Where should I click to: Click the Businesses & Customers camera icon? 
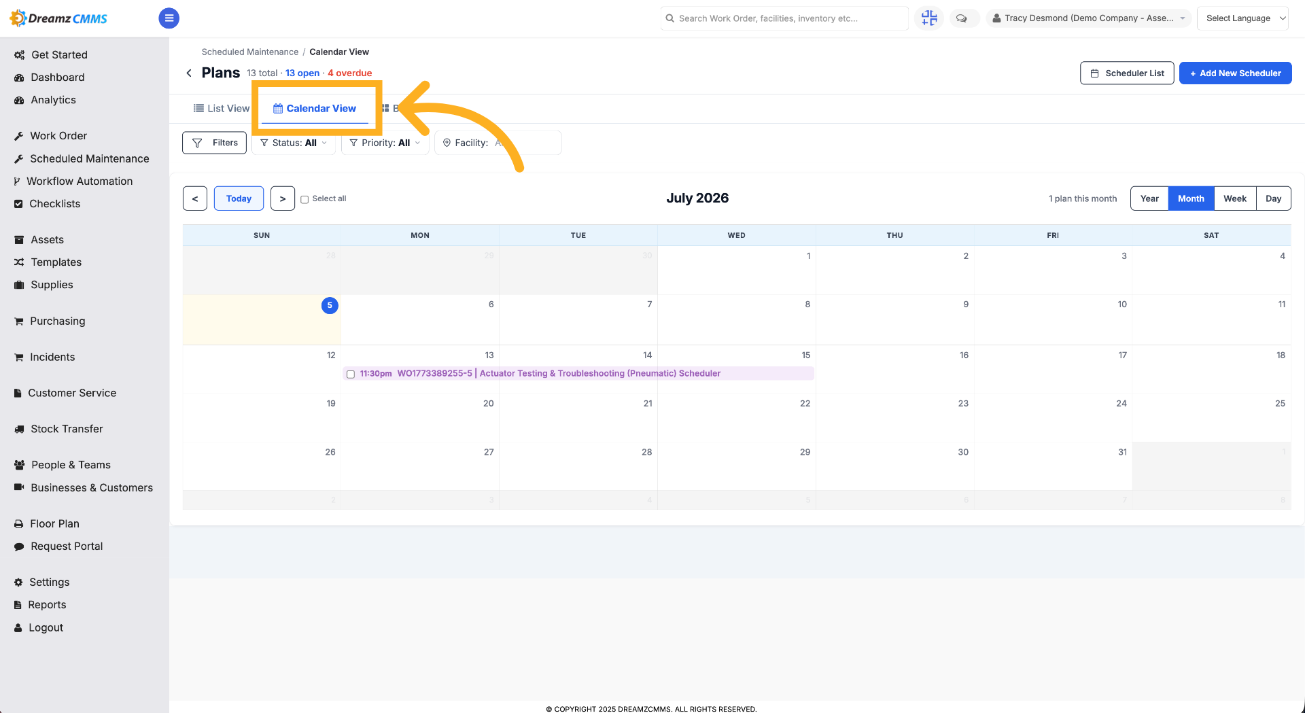[x=19, y=487]
